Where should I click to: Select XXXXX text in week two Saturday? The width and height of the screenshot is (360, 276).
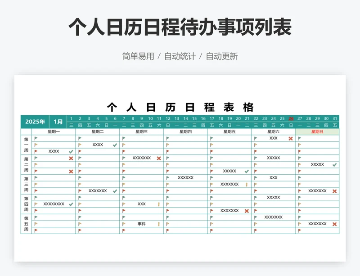click(274, 158)
